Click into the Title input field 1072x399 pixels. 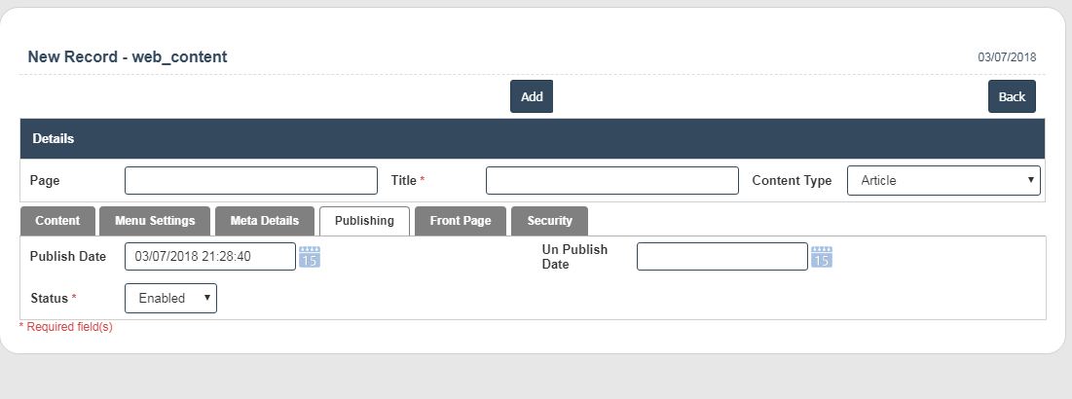pyautogui.click(x=611, y=181)
